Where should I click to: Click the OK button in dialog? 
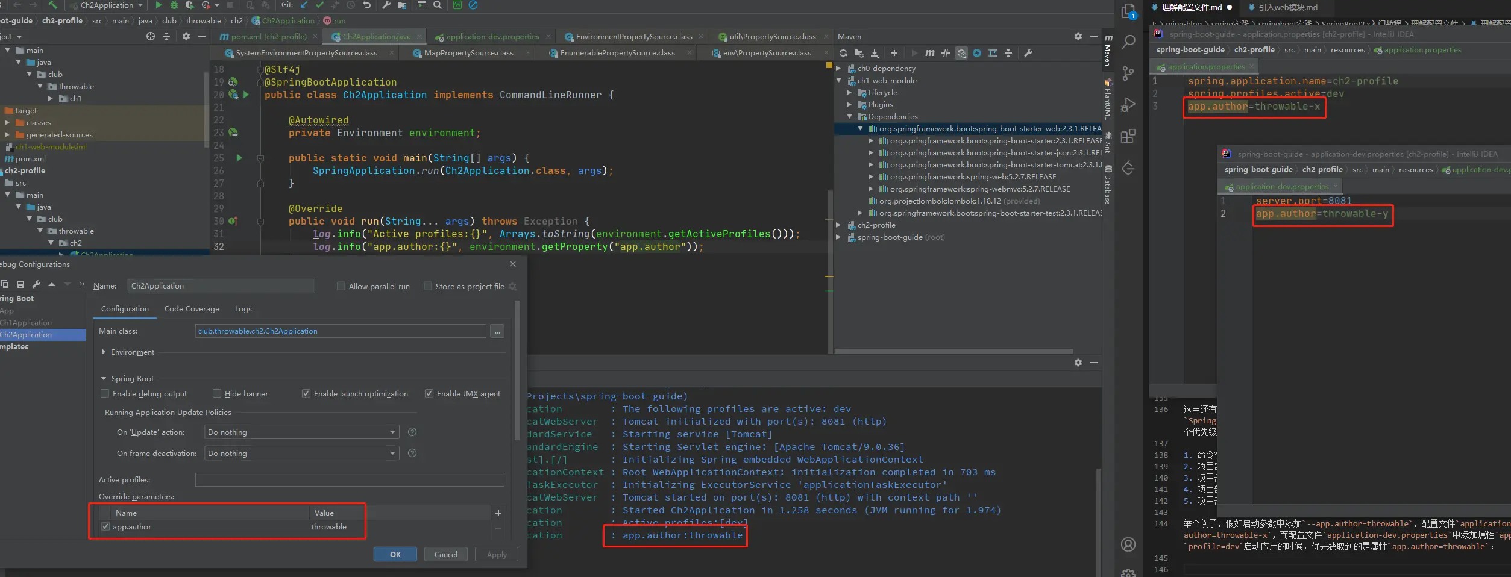point(395,554)
